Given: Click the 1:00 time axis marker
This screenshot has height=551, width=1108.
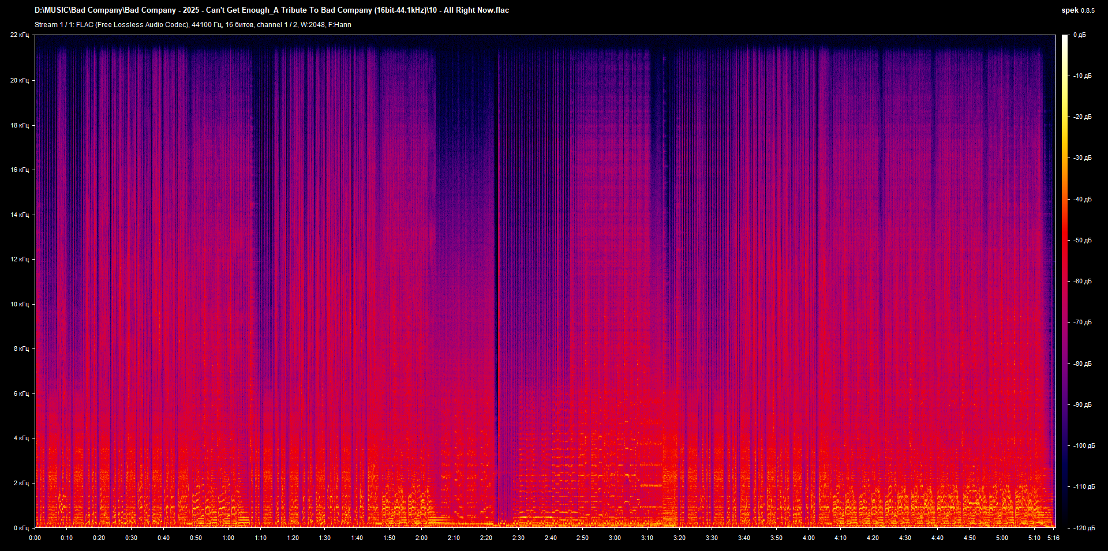Looking at the screenshot, I should click(x=229, y=538).
